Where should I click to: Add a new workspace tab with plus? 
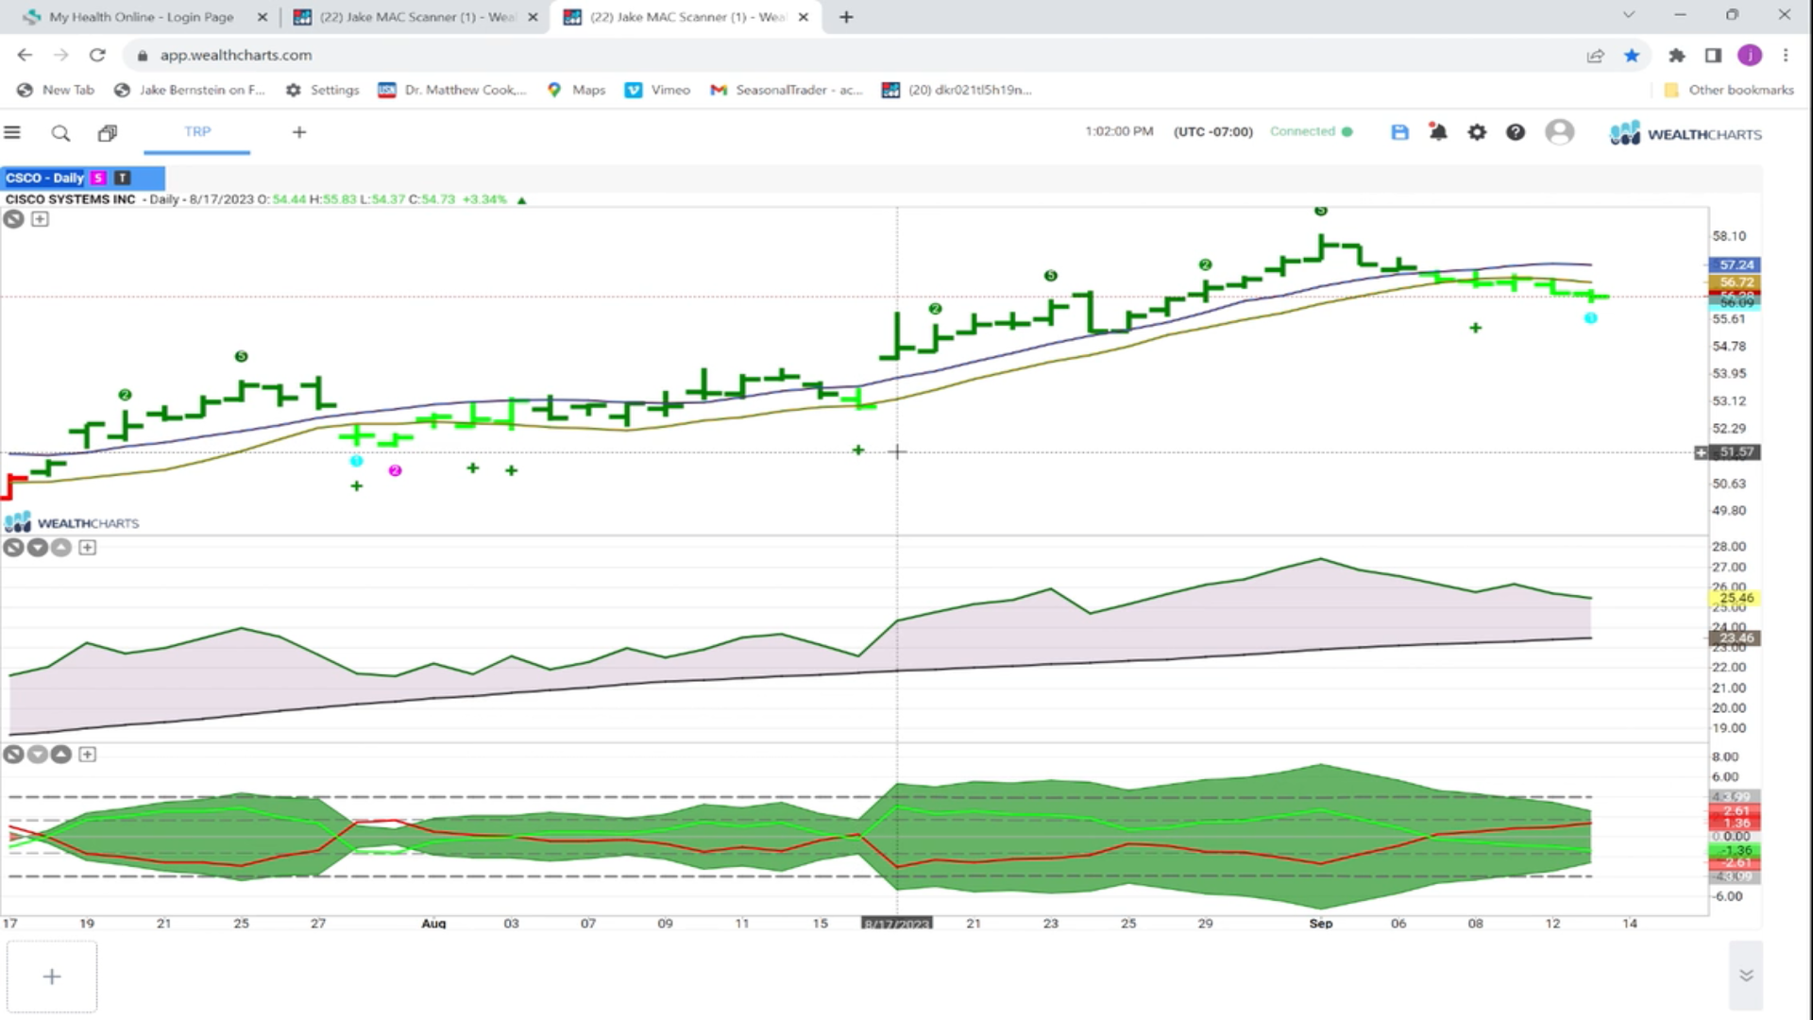pyautogui.click(x=299, y=132)
